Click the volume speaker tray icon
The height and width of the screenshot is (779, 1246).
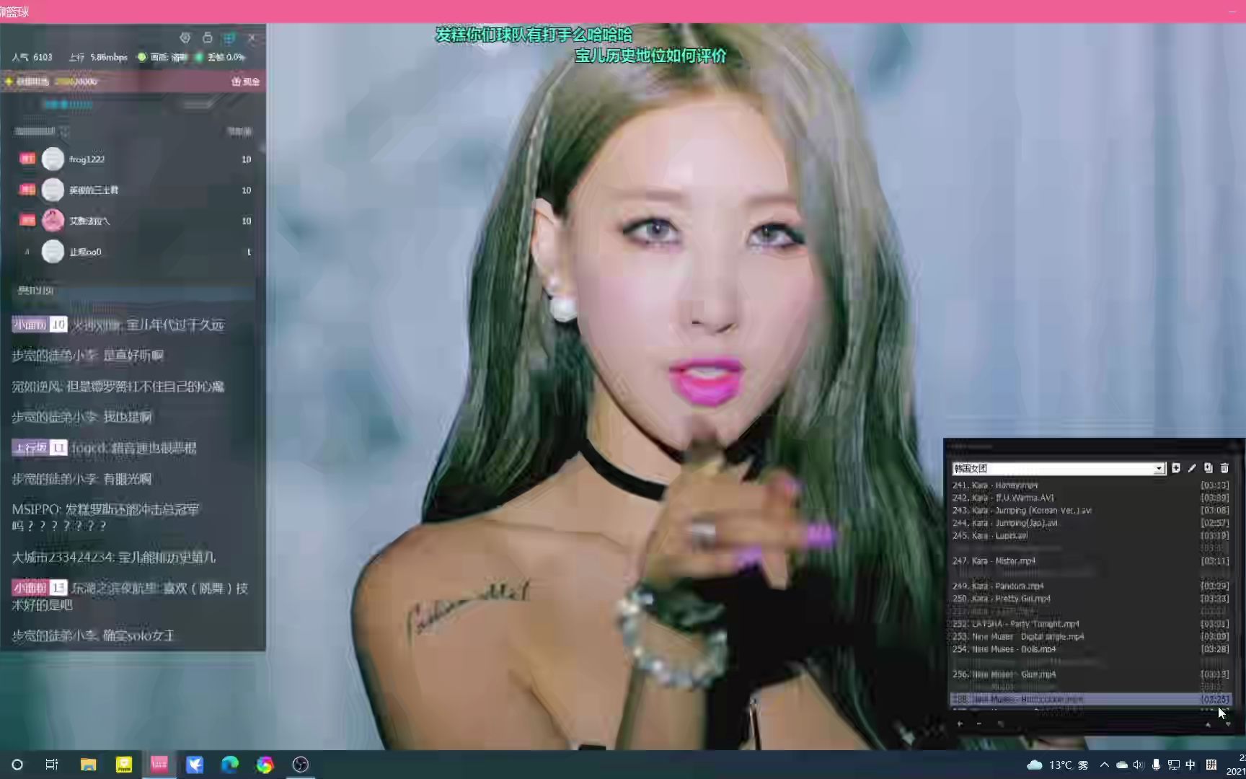[x=1139, y=765]
